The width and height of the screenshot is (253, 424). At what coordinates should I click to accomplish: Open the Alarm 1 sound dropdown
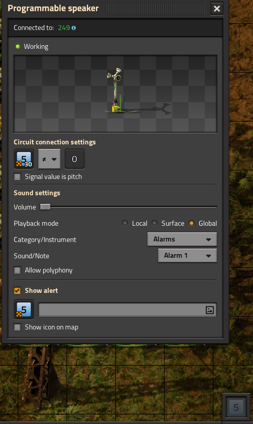(187, 256)
